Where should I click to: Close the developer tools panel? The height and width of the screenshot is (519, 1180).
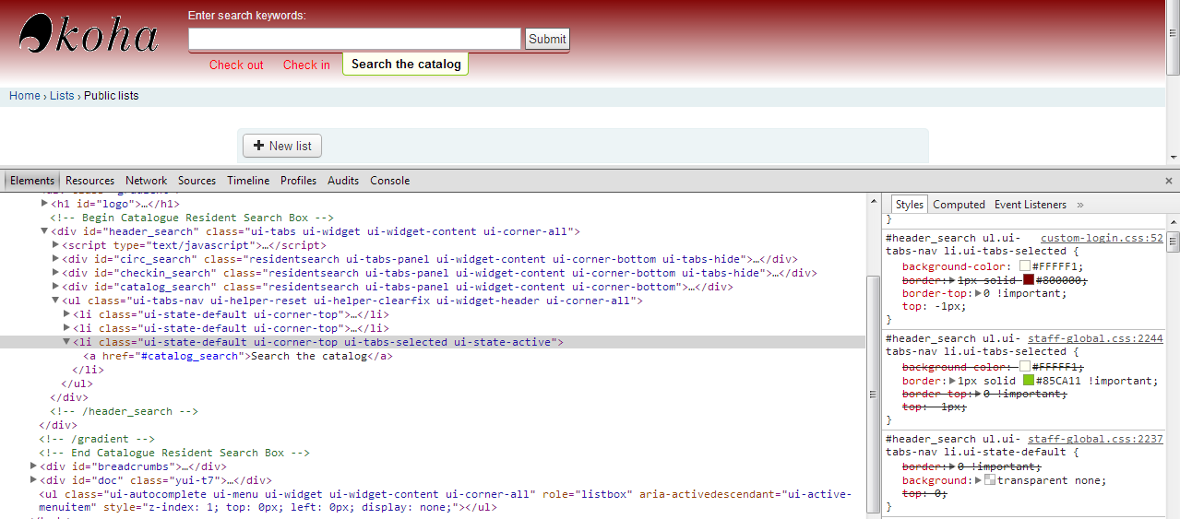pos(1168,181)
